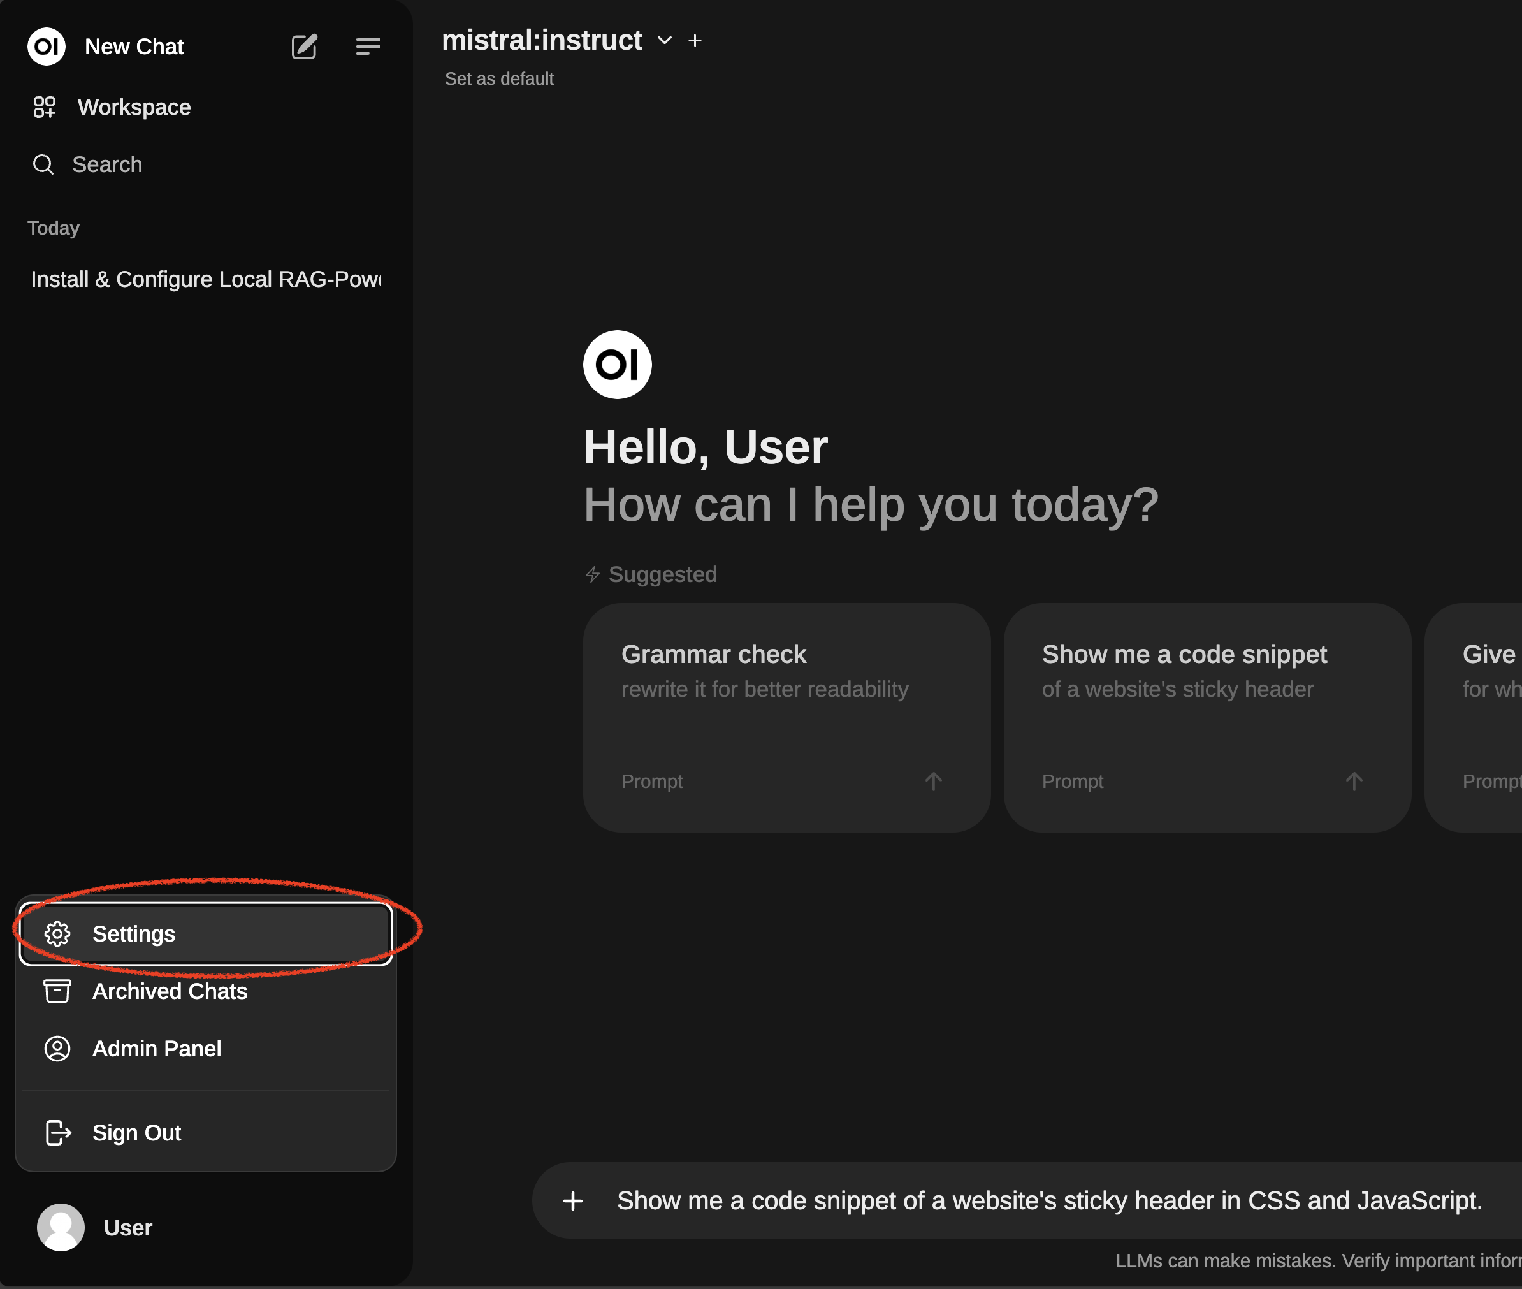The height and width of the screenshot is (1289, 1522).
Task: Click the mistral:instruct model name
Action: [x=541, y=40]
